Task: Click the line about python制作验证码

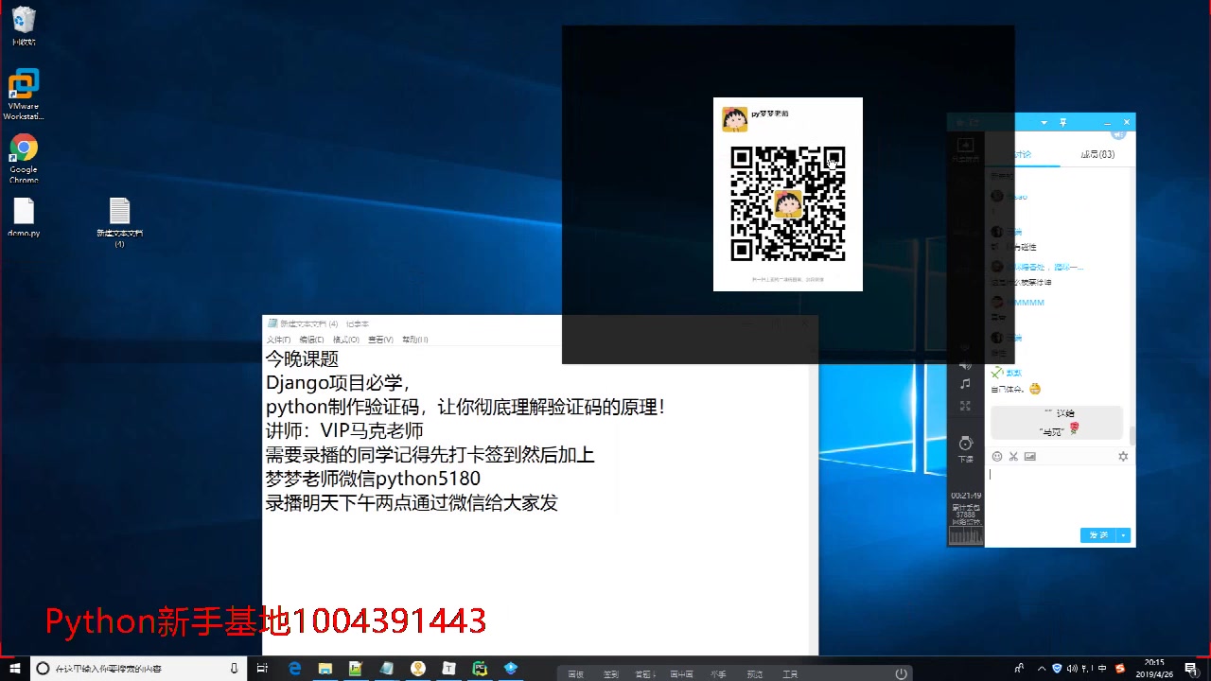Action: [465, 407]
